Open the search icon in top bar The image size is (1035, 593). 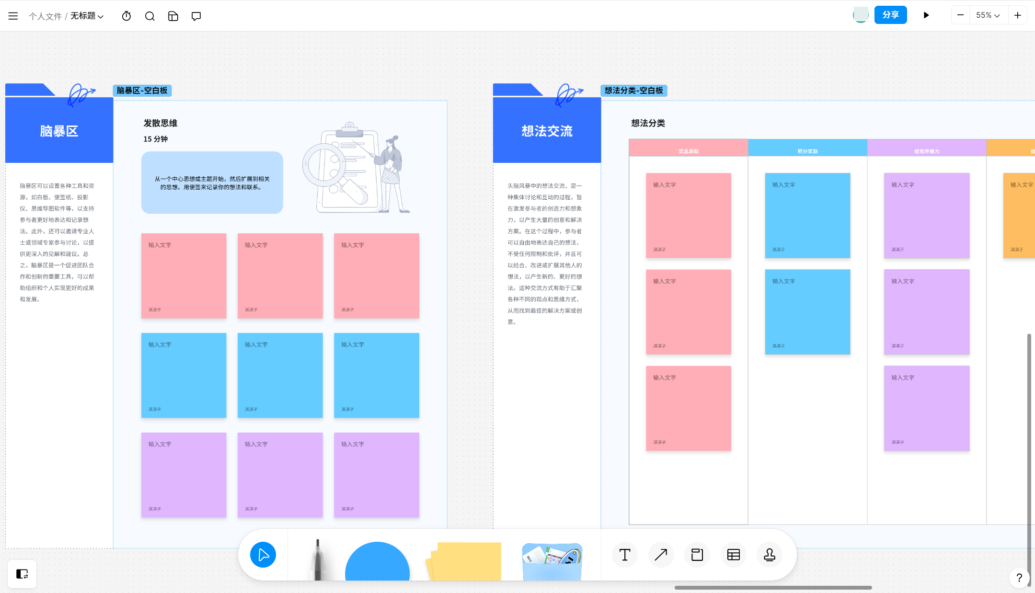pyautogui.click(x=149, y=16)
